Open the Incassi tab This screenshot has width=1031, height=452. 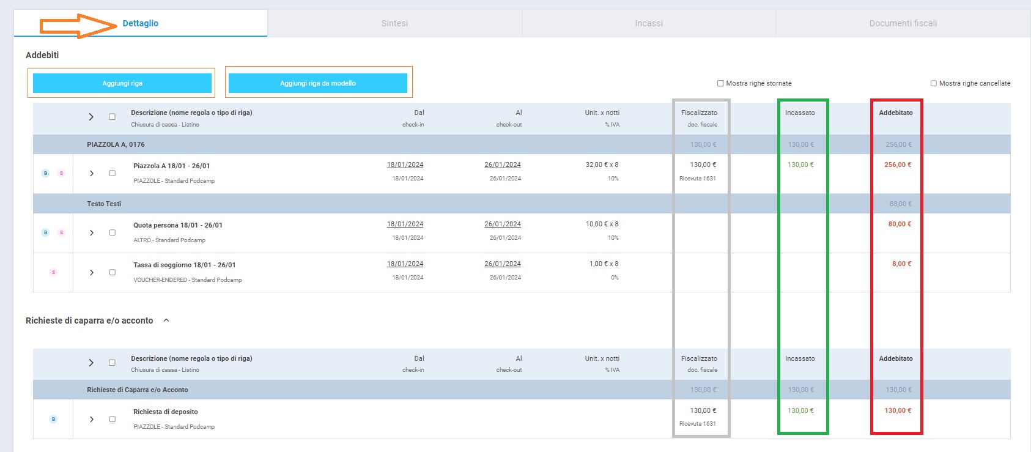pyautogui.click(x=648, y=23)
